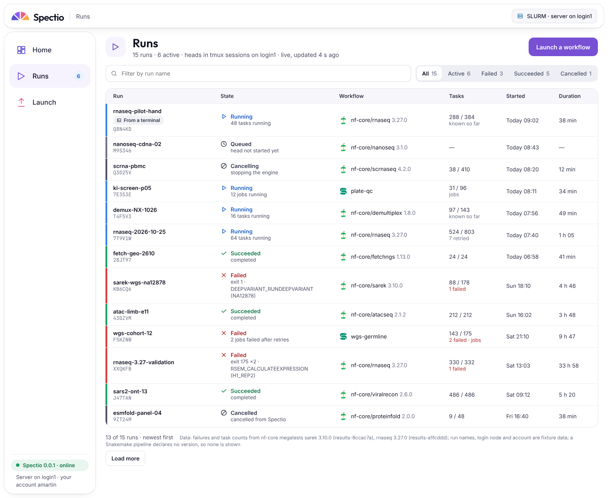Click the Cancelled icon for esmfold-panel-04
The height and width of the screenshot is (498, 608).
click(x=224, y=413)
